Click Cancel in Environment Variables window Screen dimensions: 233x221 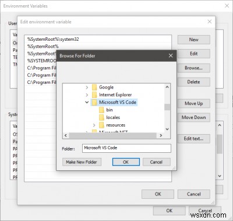coord(205,211)
